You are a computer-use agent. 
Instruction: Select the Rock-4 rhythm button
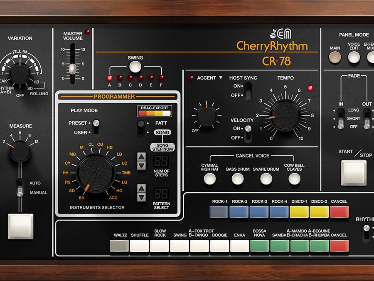point(279,212)
